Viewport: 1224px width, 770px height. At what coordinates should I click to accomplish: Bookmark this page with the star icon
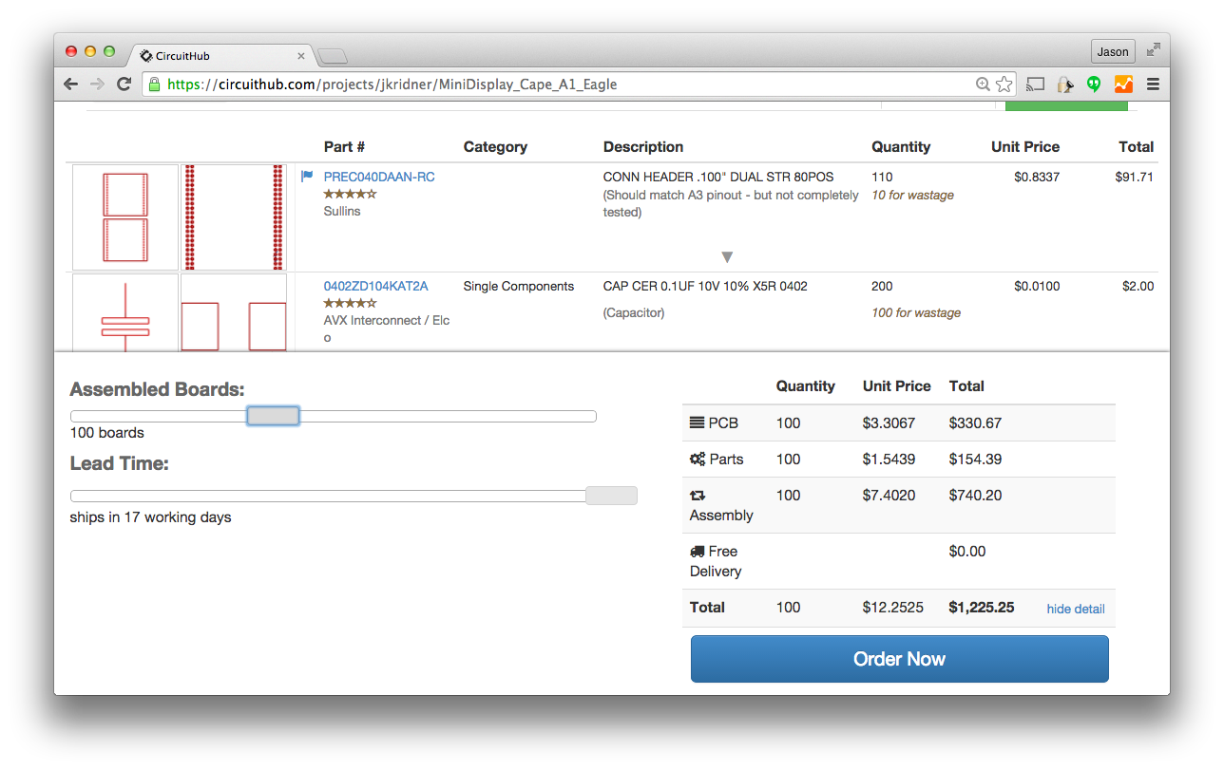(1004, 85)
